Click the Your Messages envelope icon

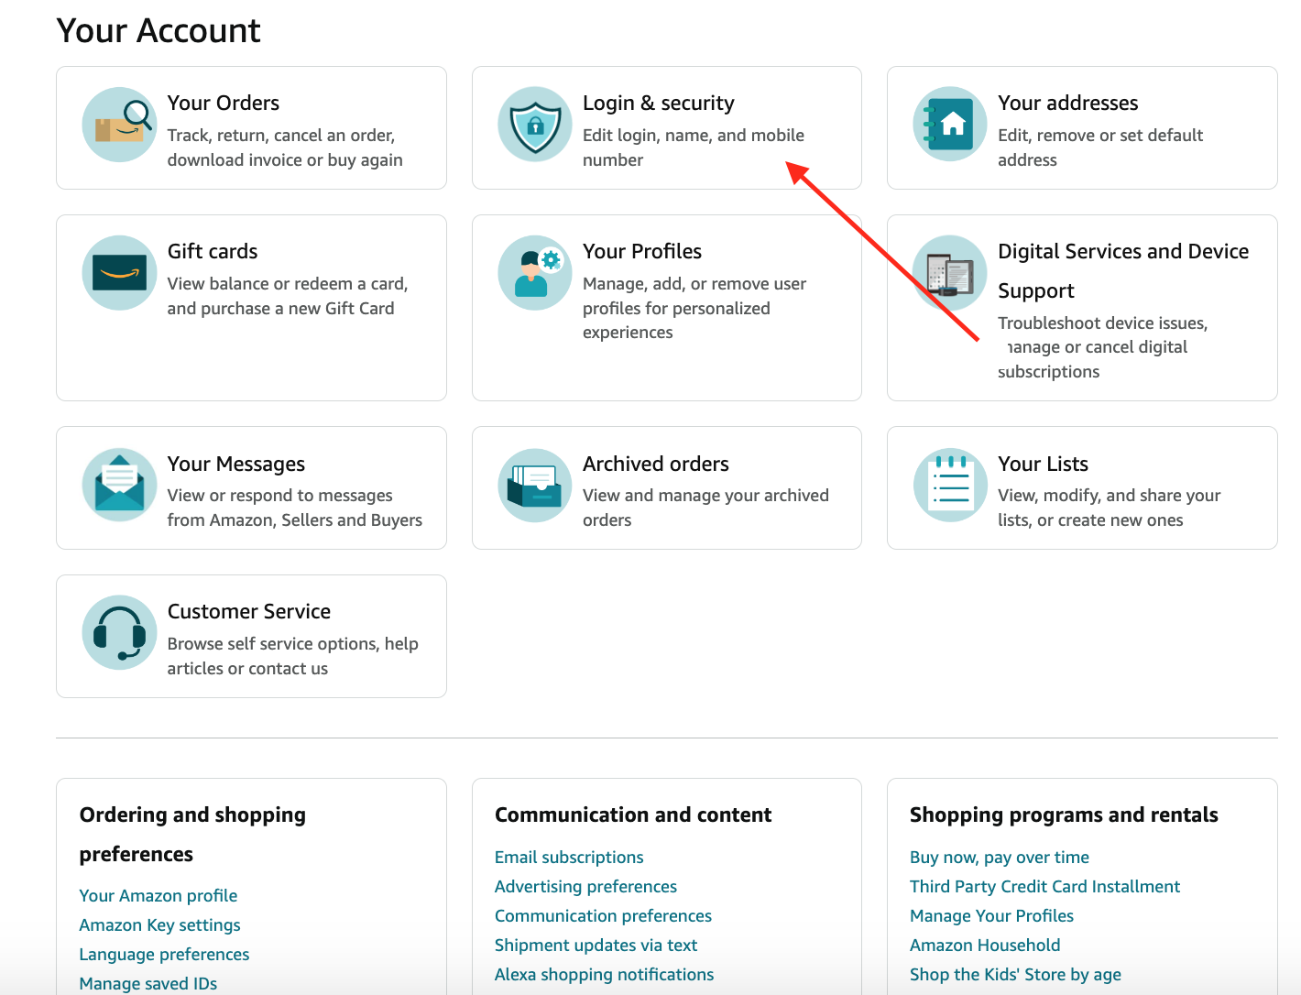119,486
